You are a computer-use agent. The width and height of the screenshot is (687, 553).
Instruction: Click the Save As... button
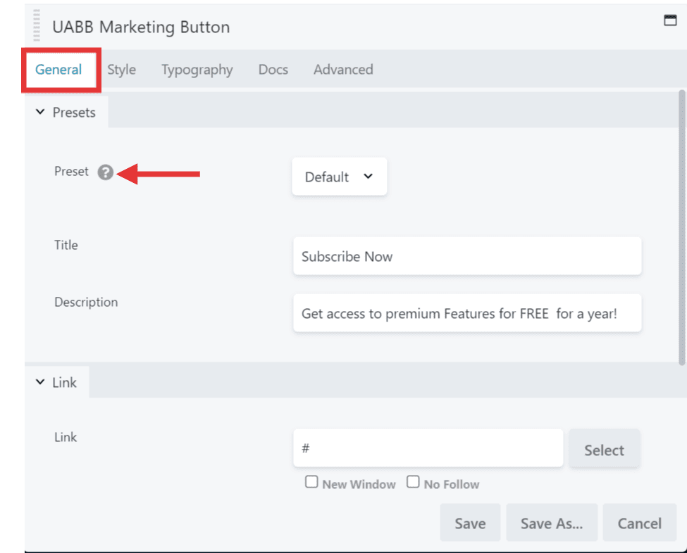click(551, 523)
